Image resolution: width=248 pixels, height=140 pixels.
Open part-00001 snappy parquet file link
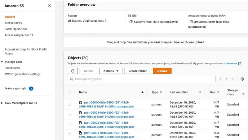click(106, 115)
